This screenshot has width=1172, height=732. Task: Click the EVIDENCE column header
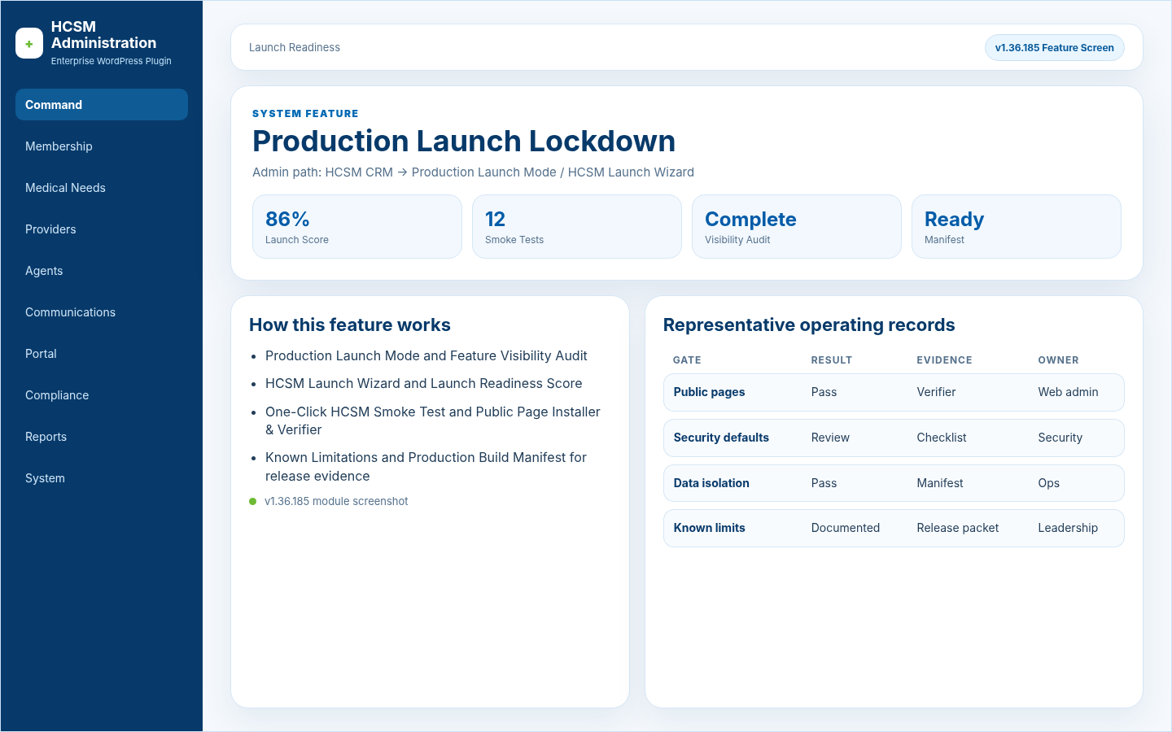click(x=944, y=360)
